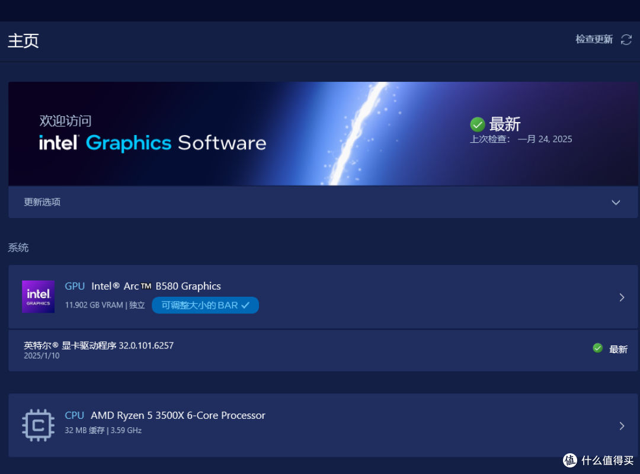Click the Intel Arc B580 Graphics name
This screenshot has width=640, height=474.
click(x=156, y=286)
